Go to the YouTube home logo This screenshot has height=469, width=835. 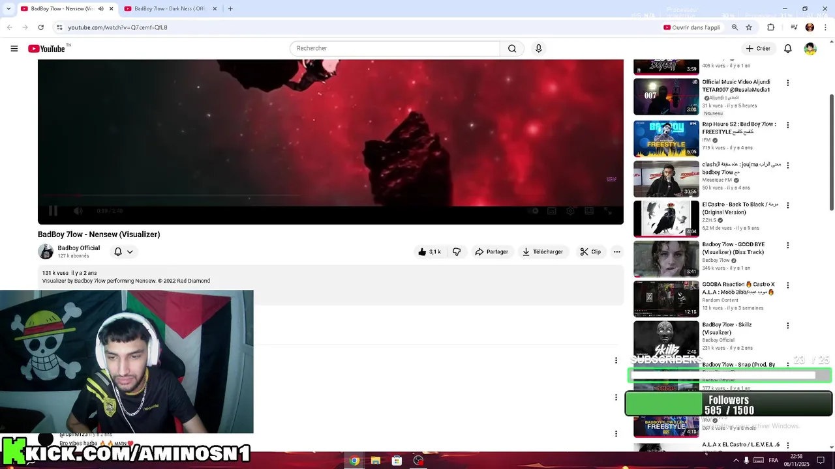pos(48,48)
